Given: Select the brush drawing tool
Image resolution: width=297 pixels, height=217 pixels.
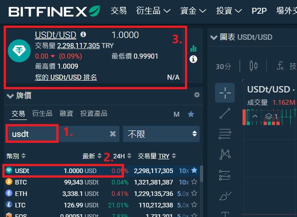Looking at the screenshot, I should [x=225, y=196].
